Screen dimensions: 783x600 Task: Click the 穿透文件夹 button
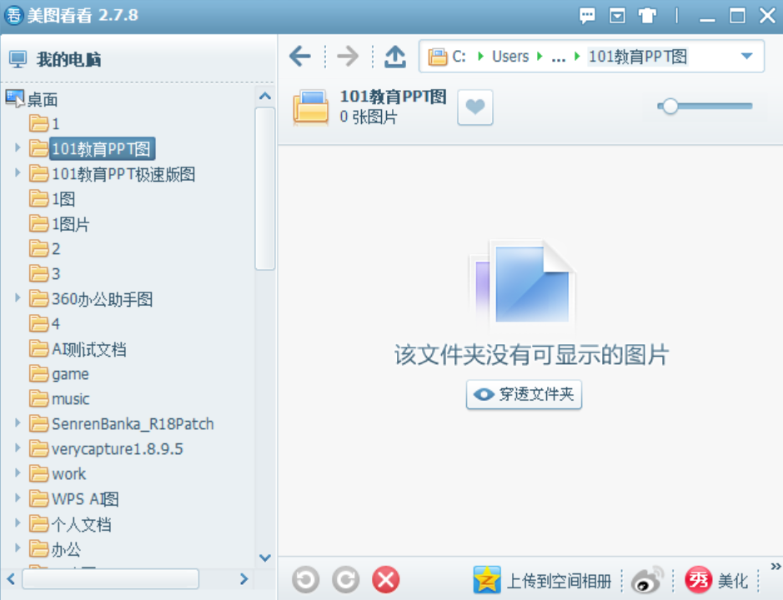[524, 395]
